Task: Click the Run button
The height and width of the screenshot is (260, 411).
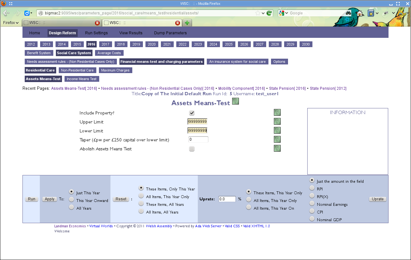Action: (x=31, y=199)
